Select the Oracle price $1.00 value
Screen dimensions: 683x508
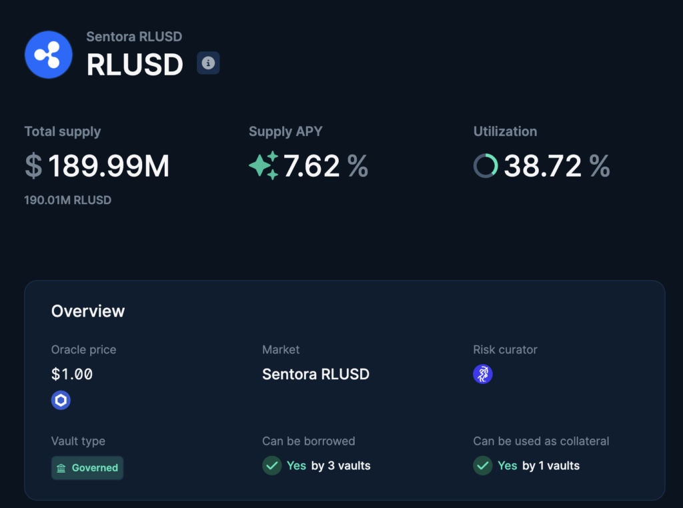click(x=72, y=374)
